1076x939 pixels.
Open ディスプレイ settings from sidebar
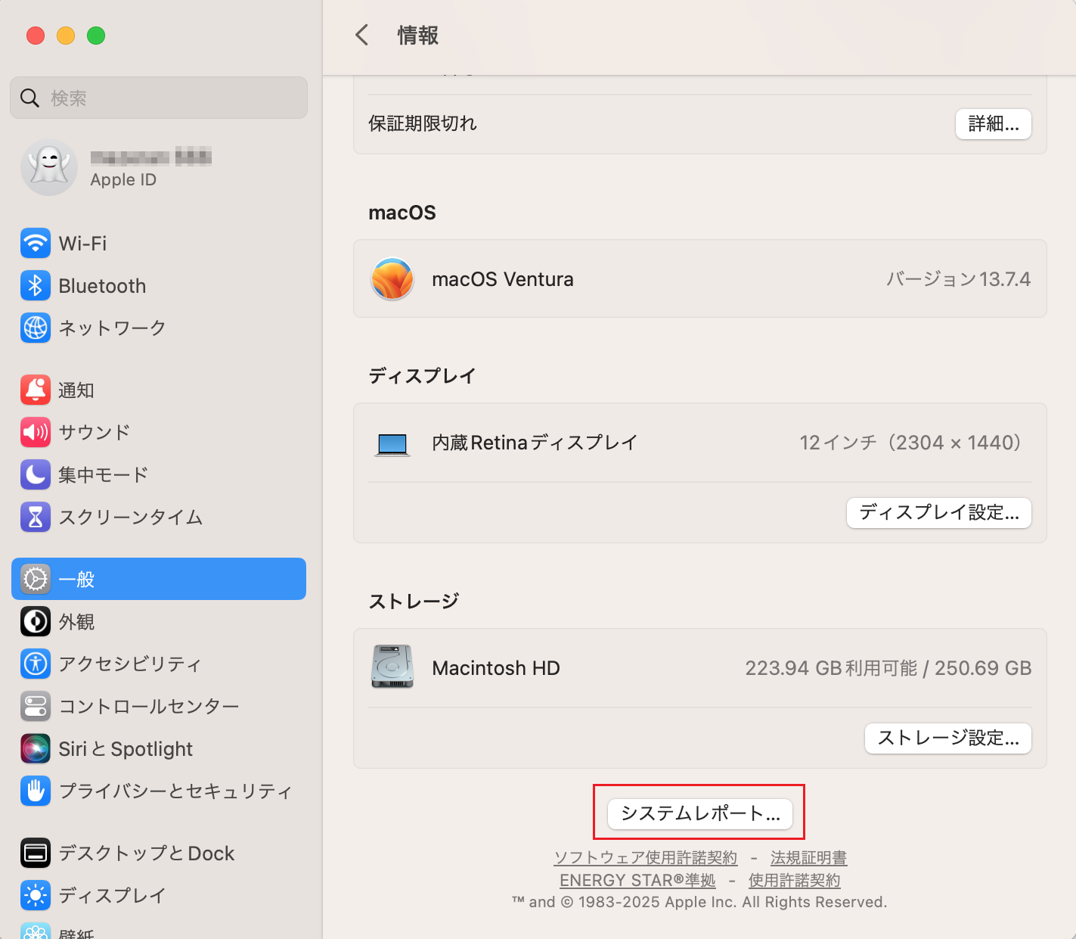(112, 895)
